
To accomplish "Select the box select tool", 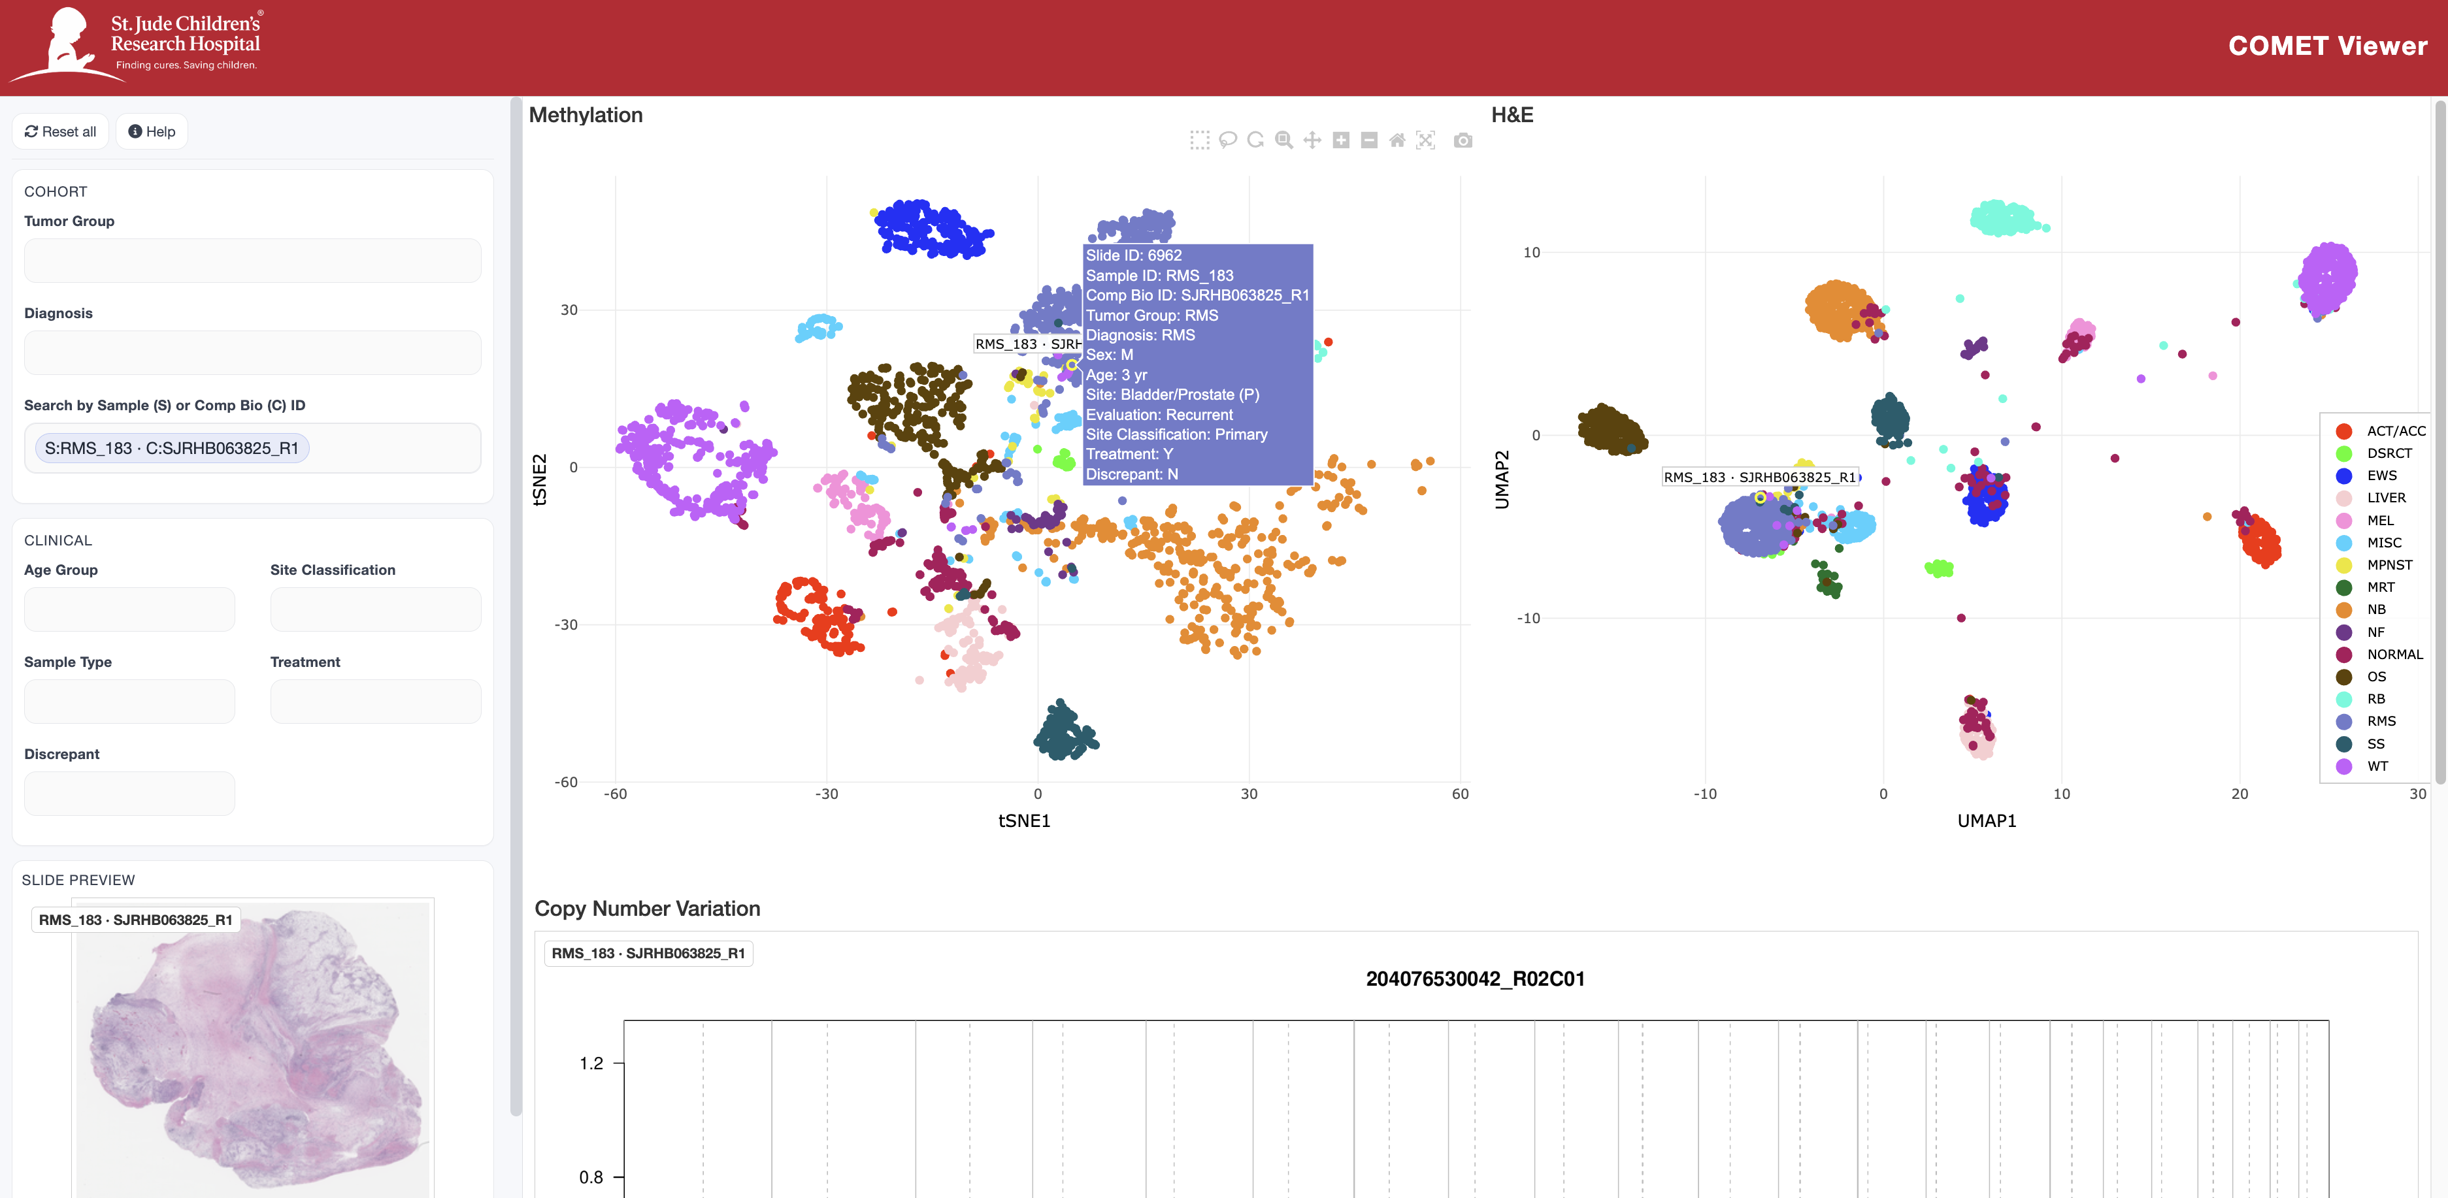I will 1199,140.
